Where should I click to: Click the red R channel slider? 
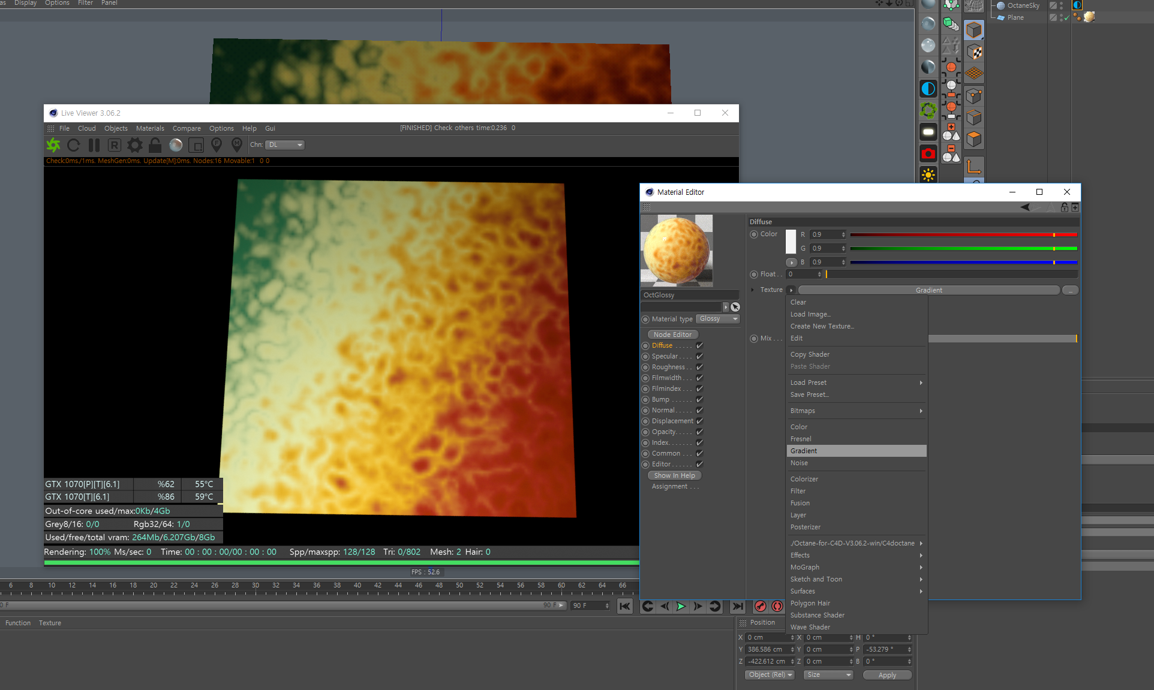point(963,234)
